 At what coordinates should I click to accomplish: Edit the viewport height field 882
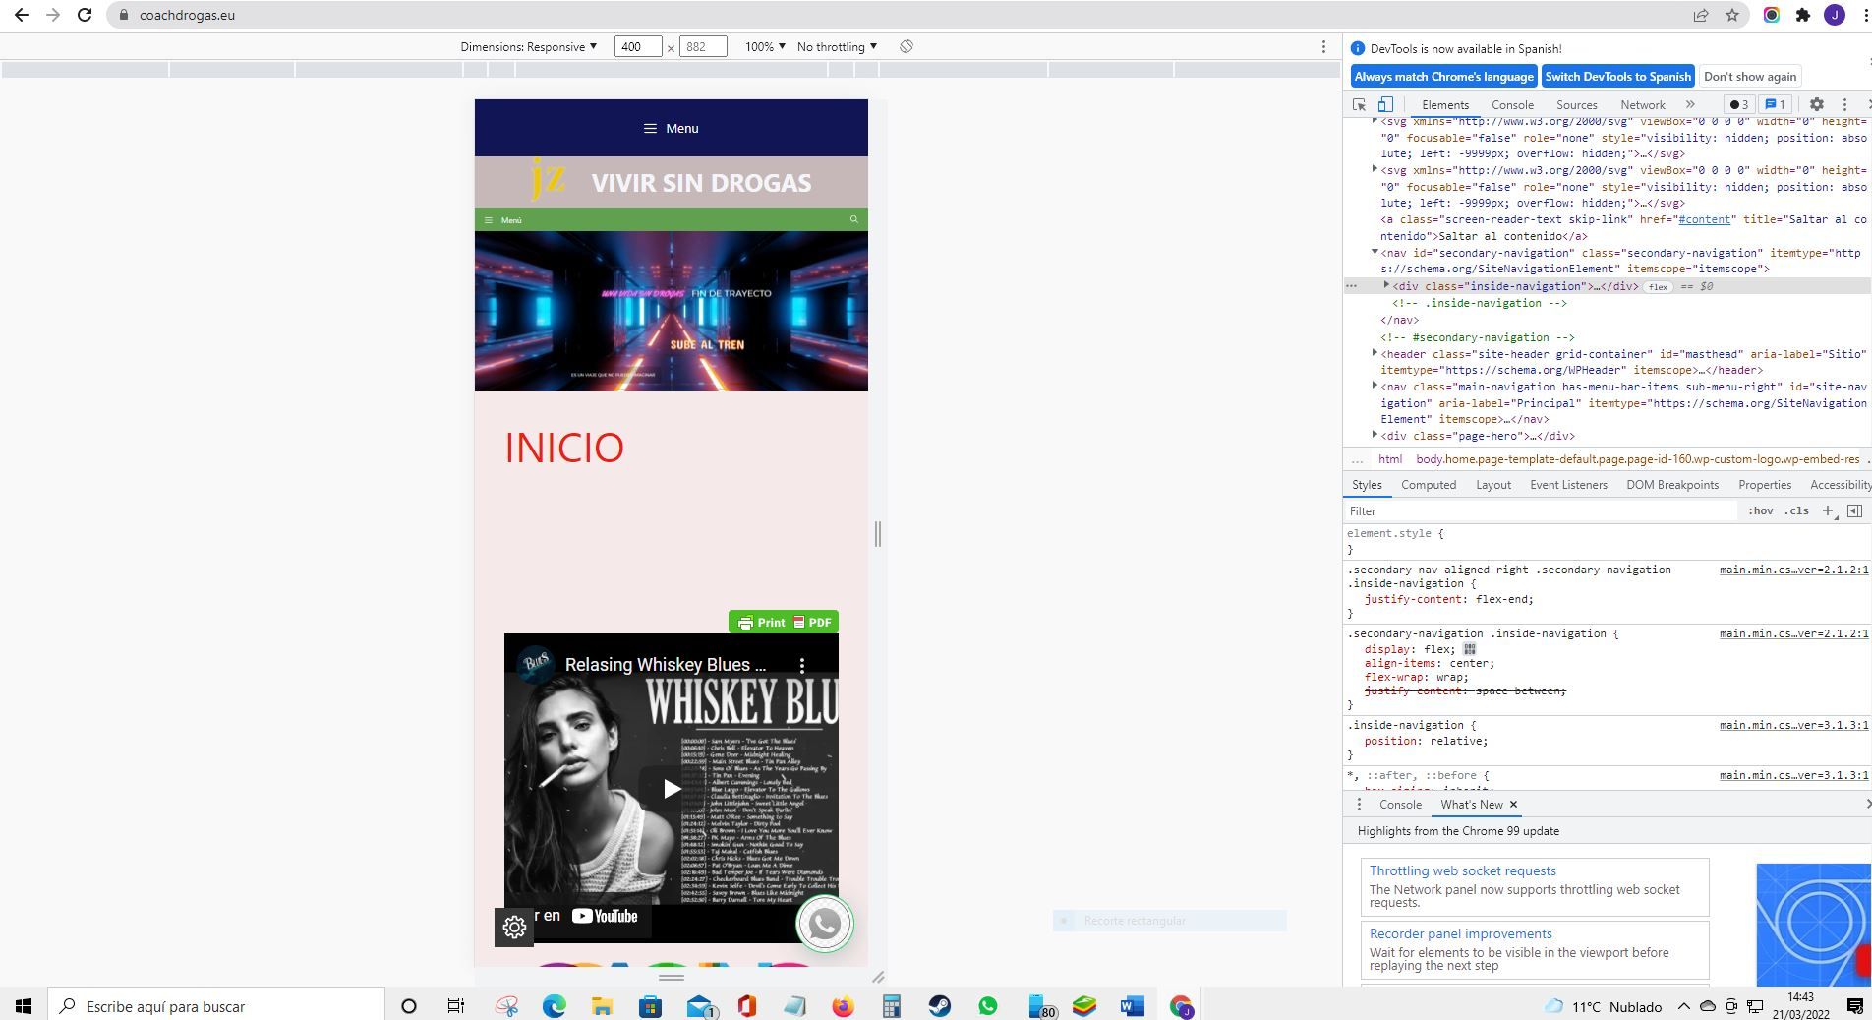[x=703, y=47]
